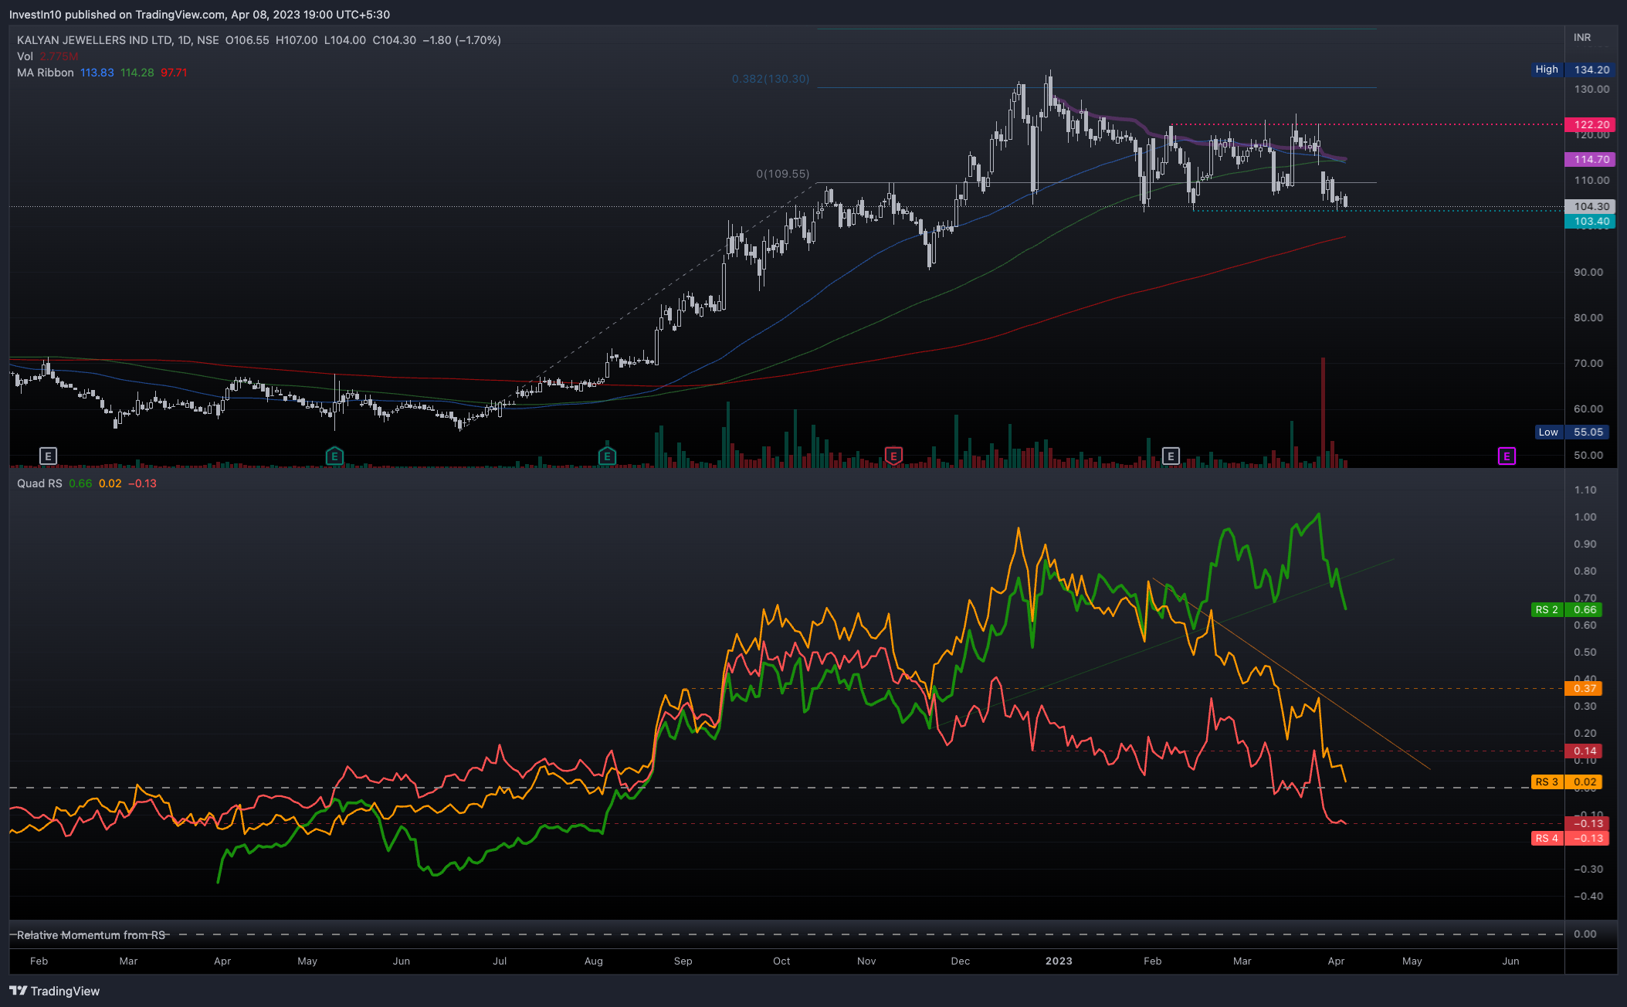Screen dimensions: 1627x1007
Task: Click the 70.00 price axis label
Action: [x=1588, y=363]
